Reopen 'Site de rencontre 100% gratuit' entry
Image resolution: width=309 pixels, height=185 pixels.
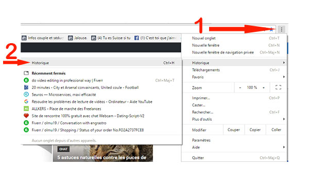[x=101, y=116]
